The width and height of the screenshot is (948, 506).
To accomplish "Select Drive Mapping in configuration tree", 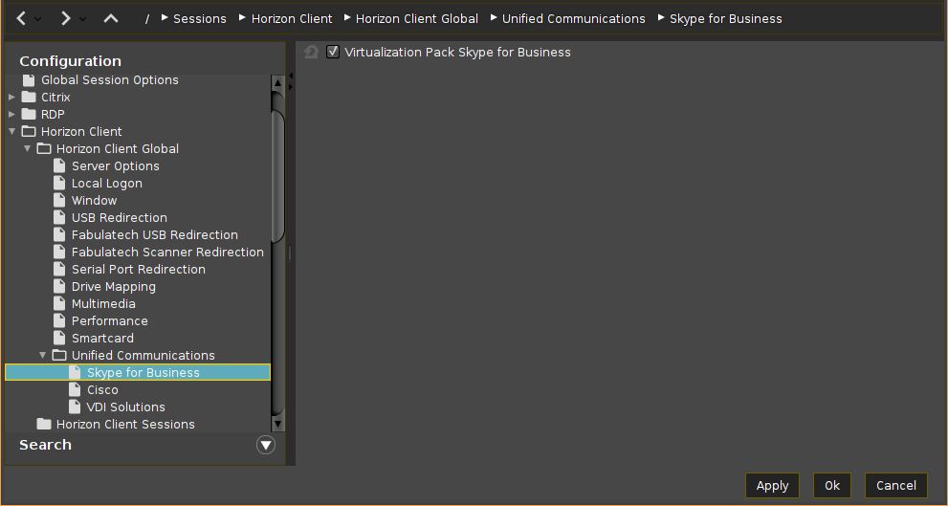I will (x=113, y=287).
